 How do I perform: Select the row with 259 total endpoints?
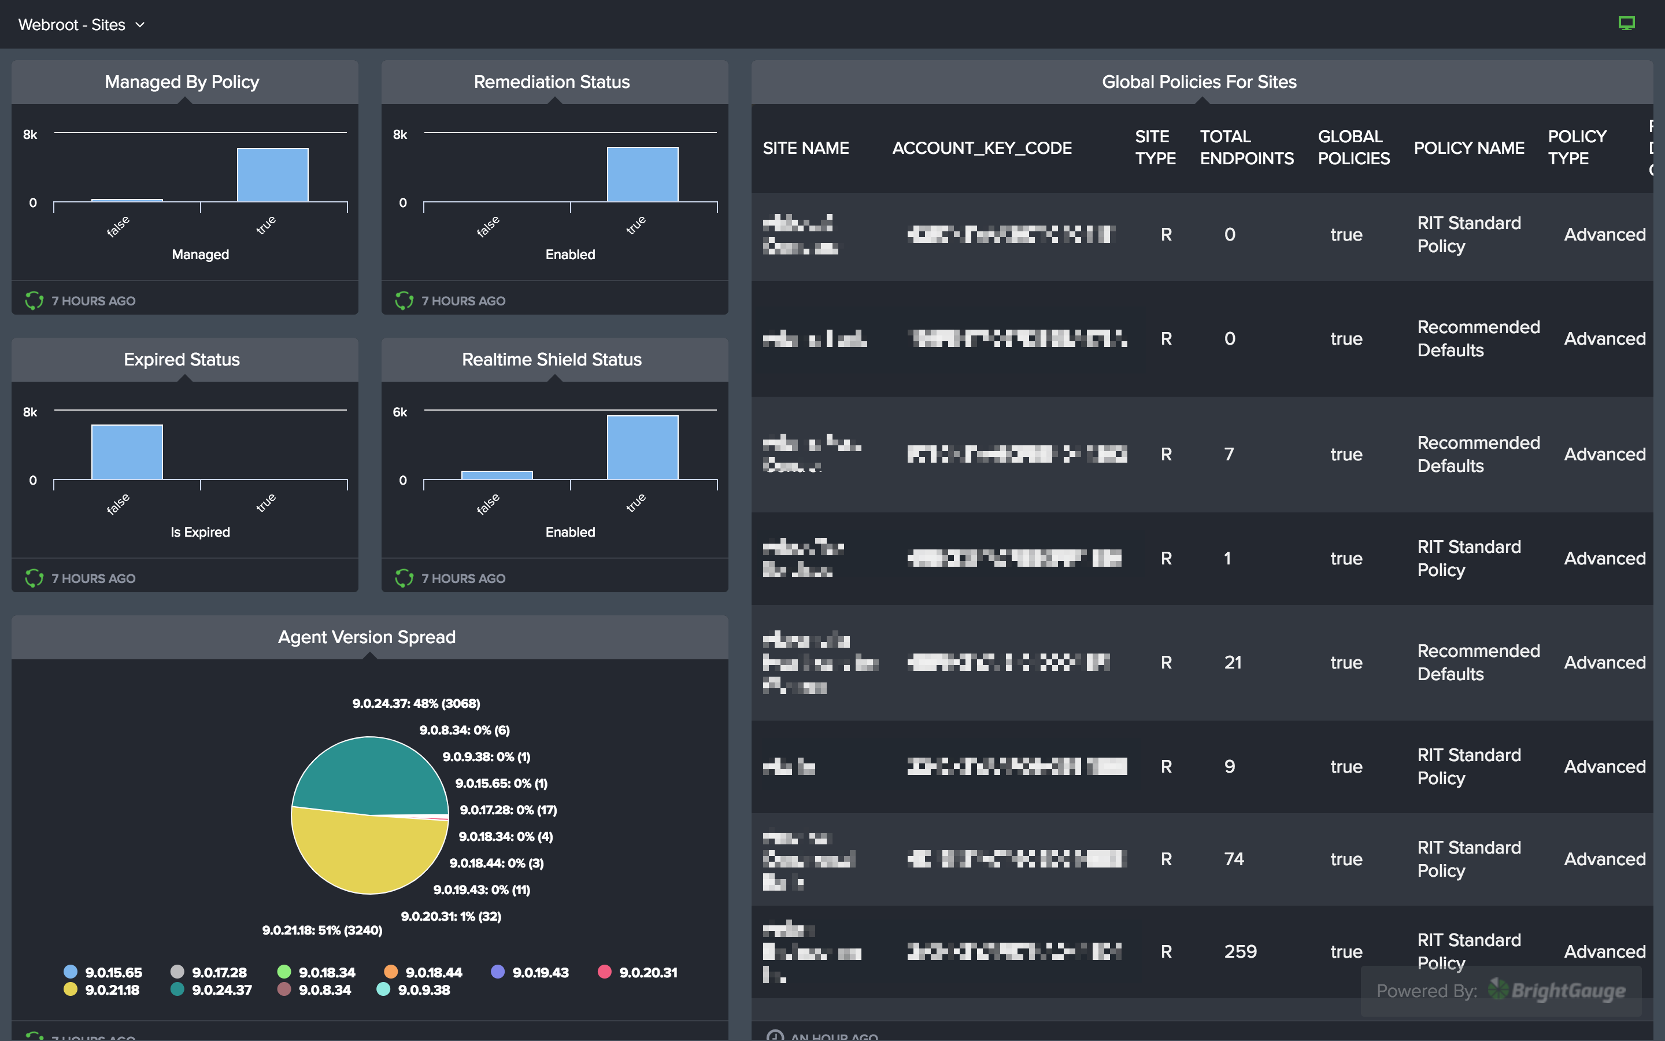pyautogui.click(x=1202, y=951)
